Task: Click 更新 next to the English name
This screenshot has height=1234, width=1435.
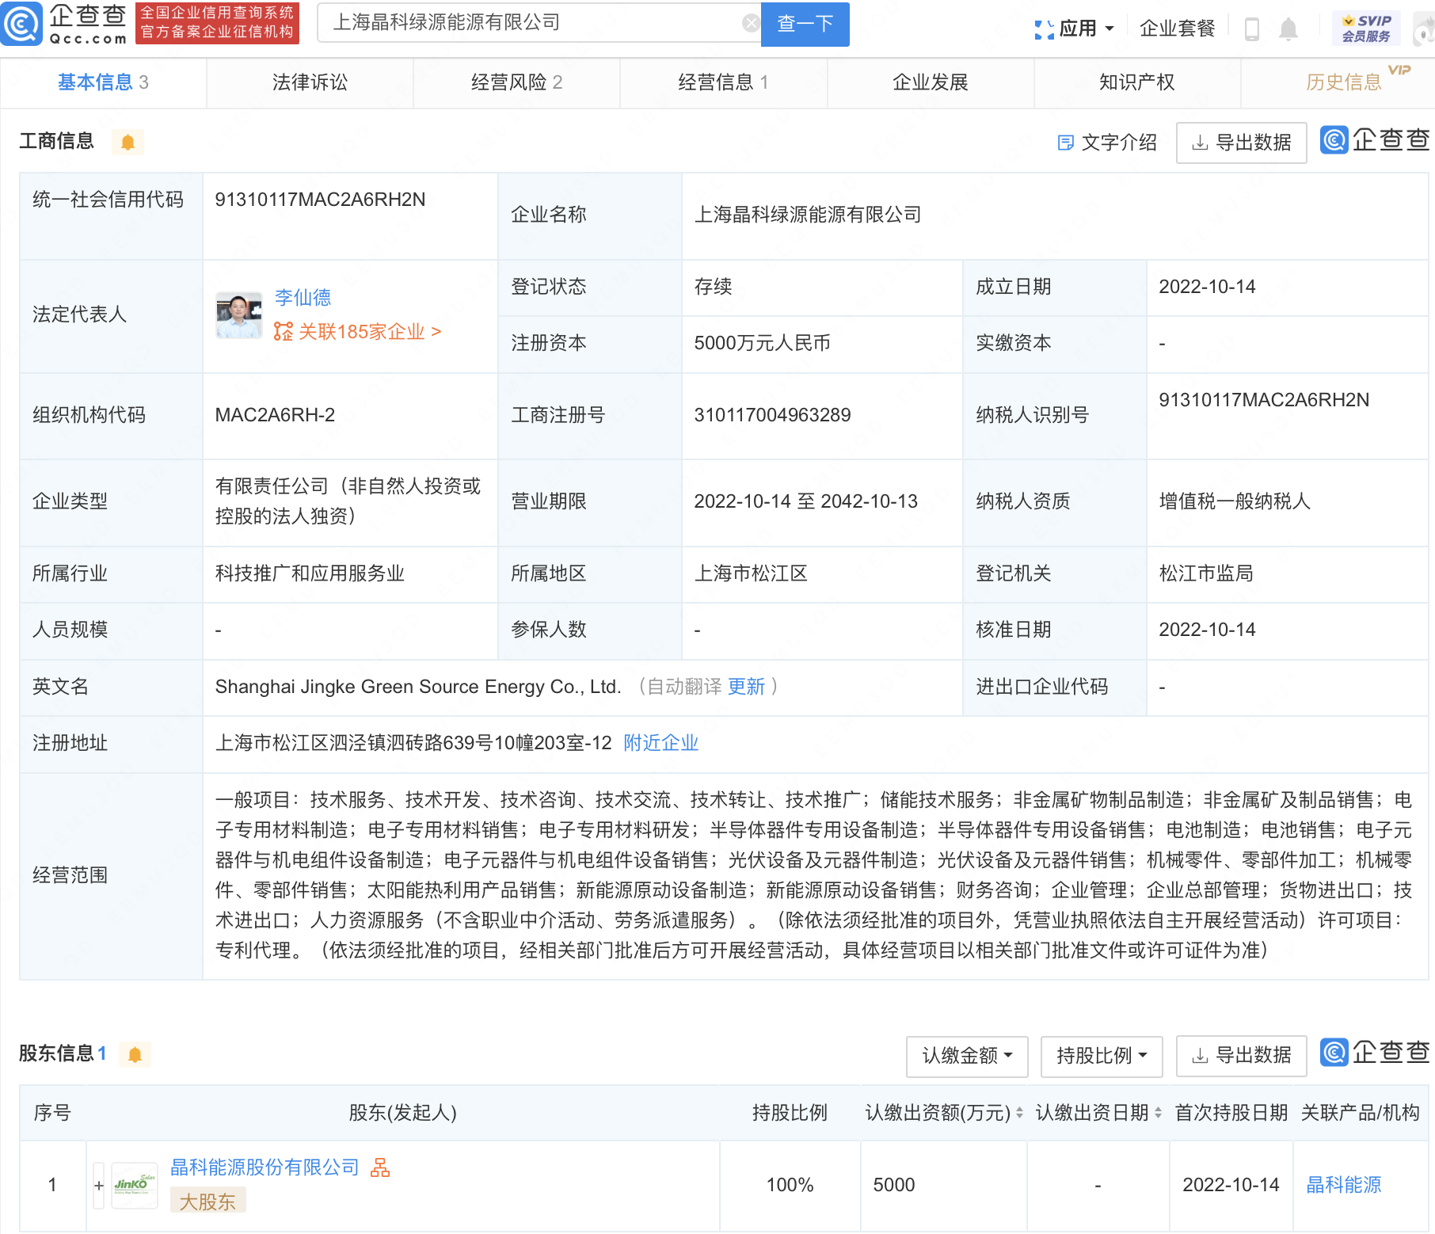Action: click(x=746, y=687)
